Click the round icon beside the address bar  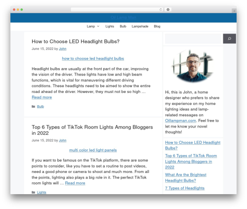coord(168,10)
